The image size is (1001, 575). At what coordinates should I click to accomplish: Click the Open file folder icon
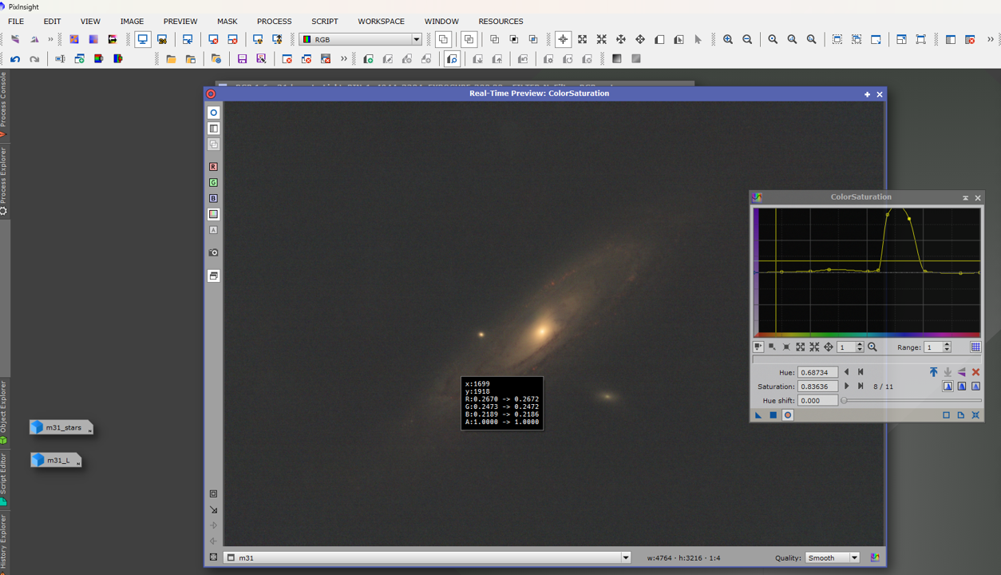[x=171, y=59]
